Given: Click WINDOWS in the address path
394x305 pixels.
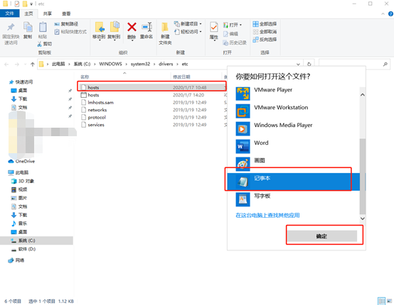Looking at the screenshot, I should coord(110,64).
